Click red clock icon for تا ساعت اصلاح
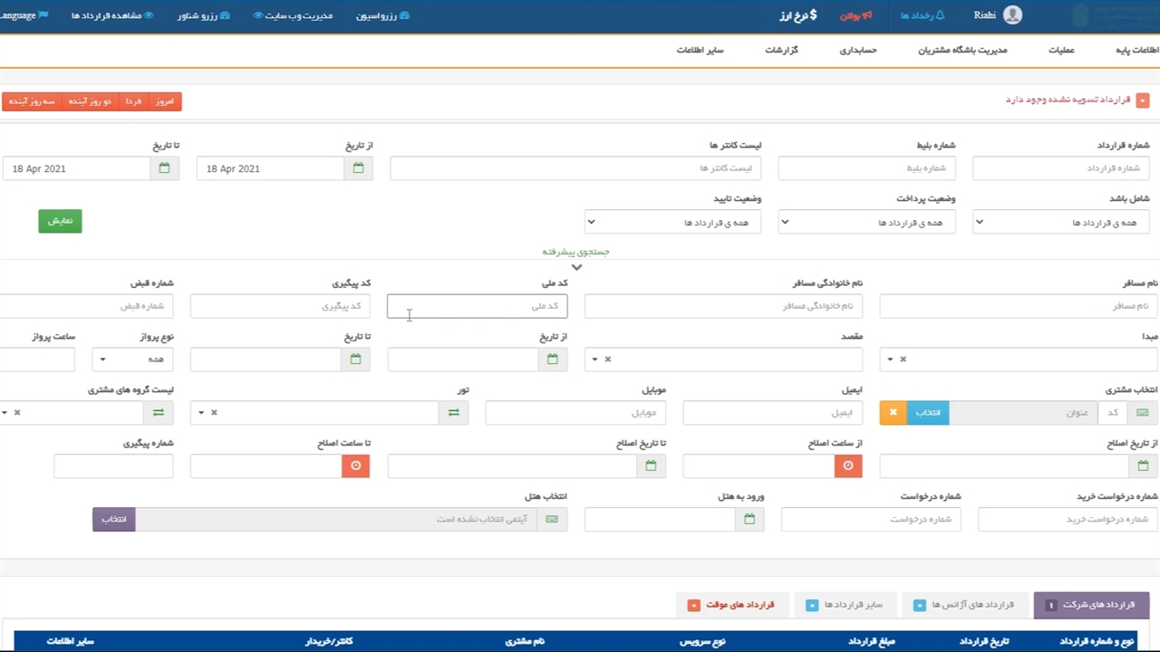 pos(355,465)
